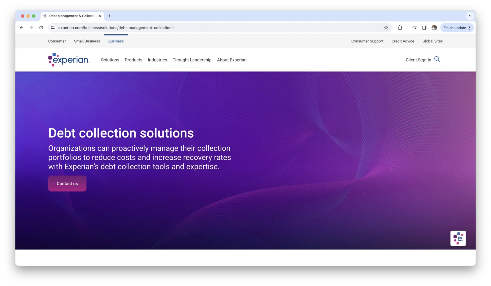Open the media controls icon
Screen dimensions: 491x286
pyautogui.click(x=415, y=28)
